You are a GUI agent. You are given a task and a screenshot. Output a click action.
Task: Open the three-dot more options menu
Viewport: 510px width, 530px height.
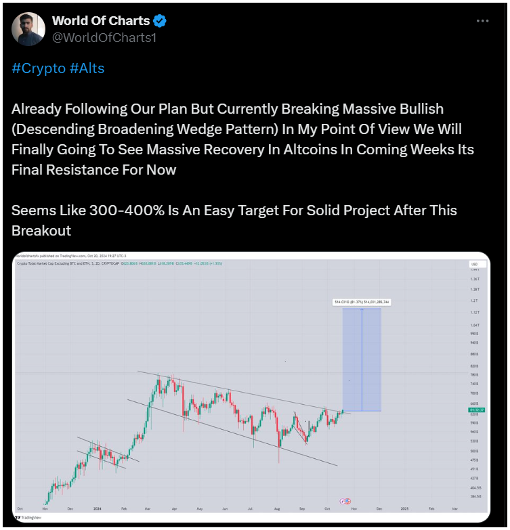pyautogui.click(x=482, y=21)
